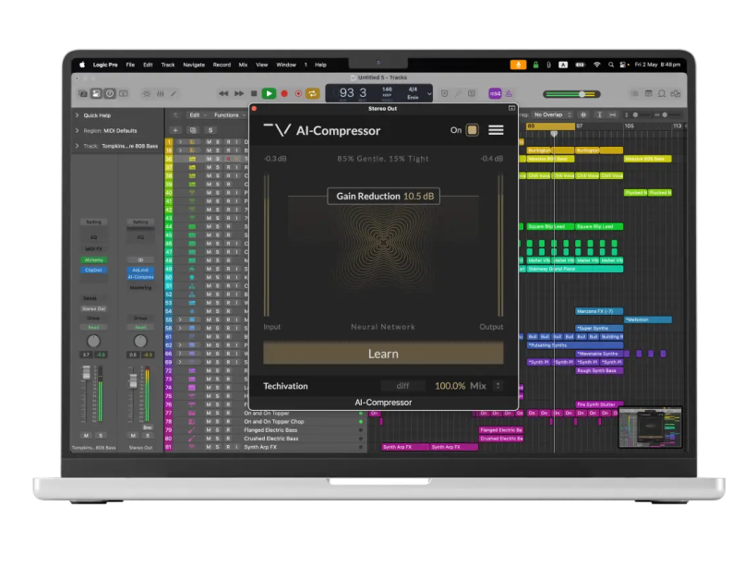This screenshot has width=756, height=566.
Task: Click the Gain Reduction 10.5 dB readout
Action: coord(384,197)
